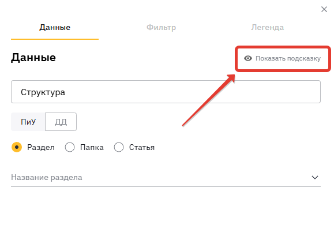Click the Папка option label

tap(92, 147)
